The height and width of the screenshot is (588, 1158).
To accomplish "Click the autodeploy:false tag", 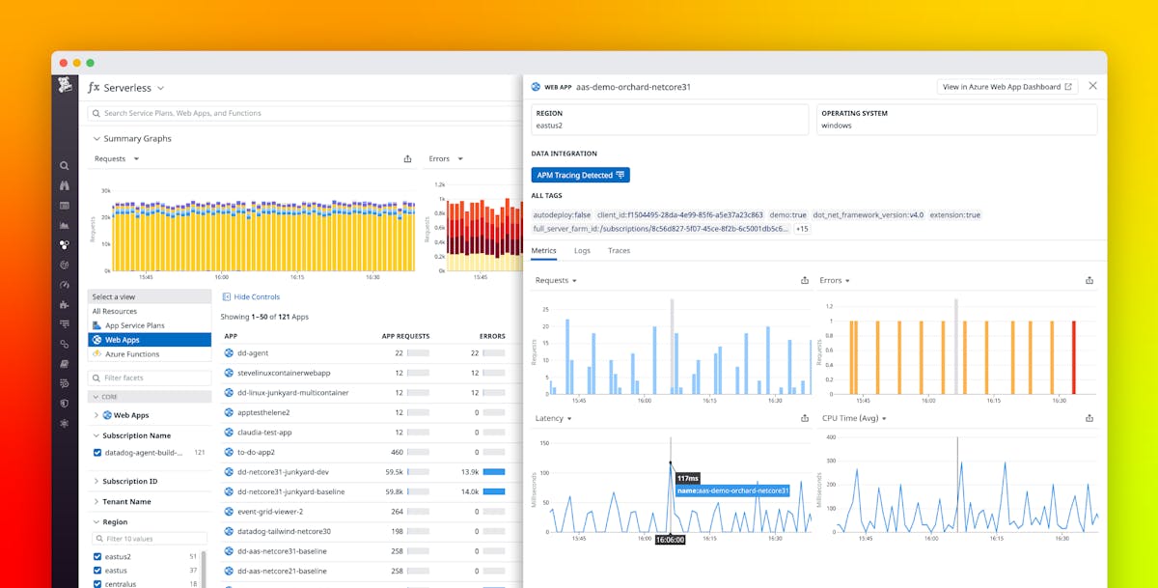I will click(562, 214).
